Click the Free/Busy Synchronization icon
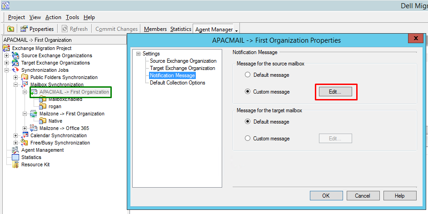Viewport: 428px width, 214px height. coord(25,143)
